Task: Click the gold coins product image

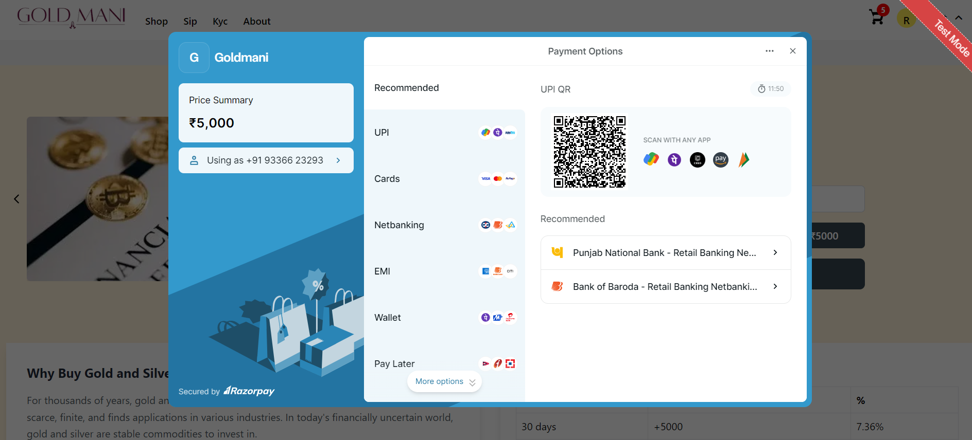Action: [x=98, y=199]
